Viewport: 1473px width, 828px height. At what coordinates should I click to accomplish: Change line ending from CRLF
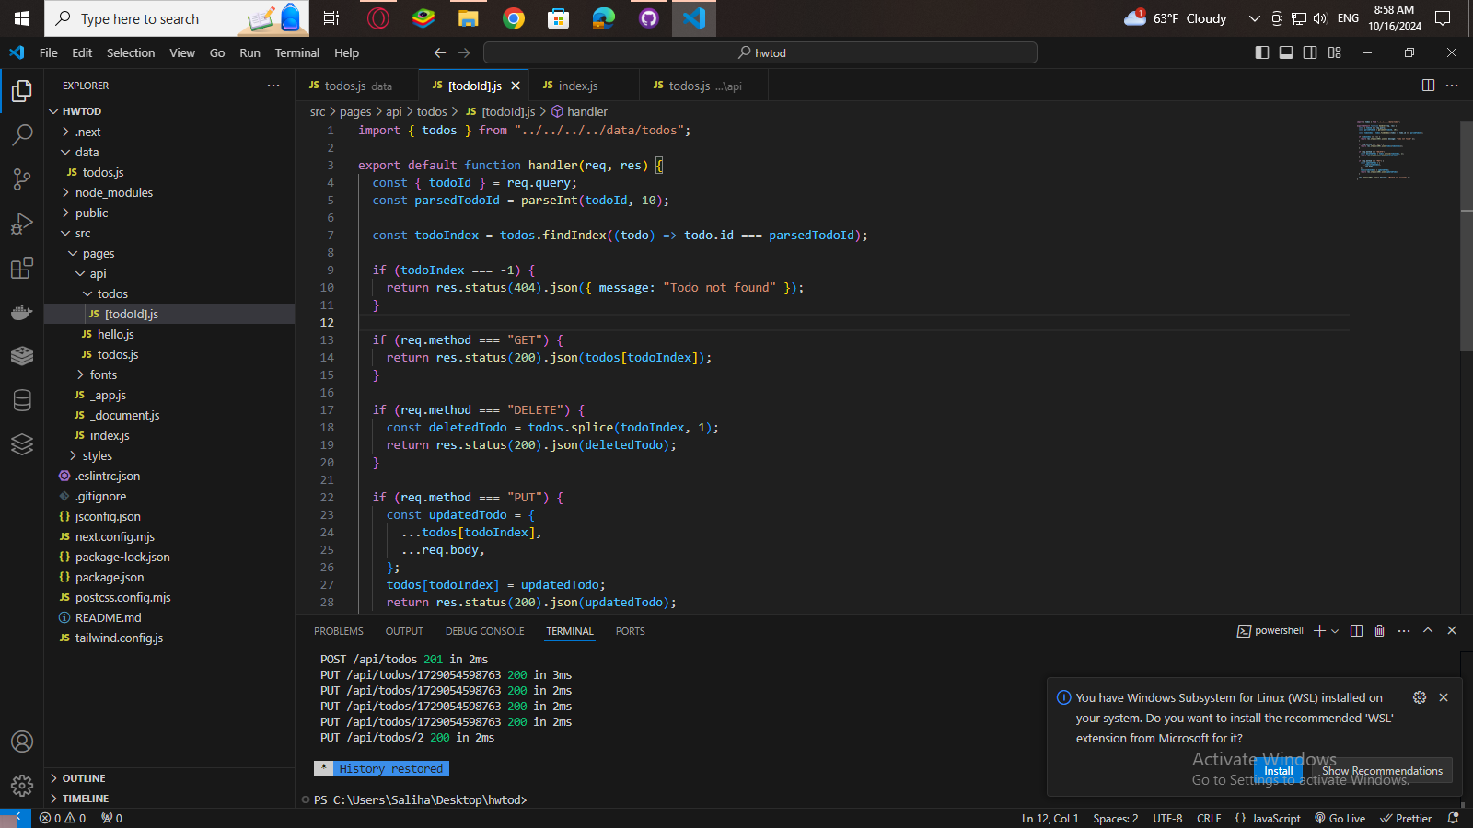click(x=1208, y=818)
